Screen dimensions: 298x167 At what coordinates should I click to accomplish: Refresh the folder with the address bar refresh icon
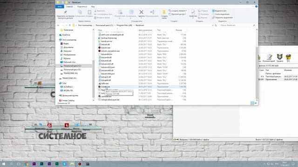tap(216, 25)
